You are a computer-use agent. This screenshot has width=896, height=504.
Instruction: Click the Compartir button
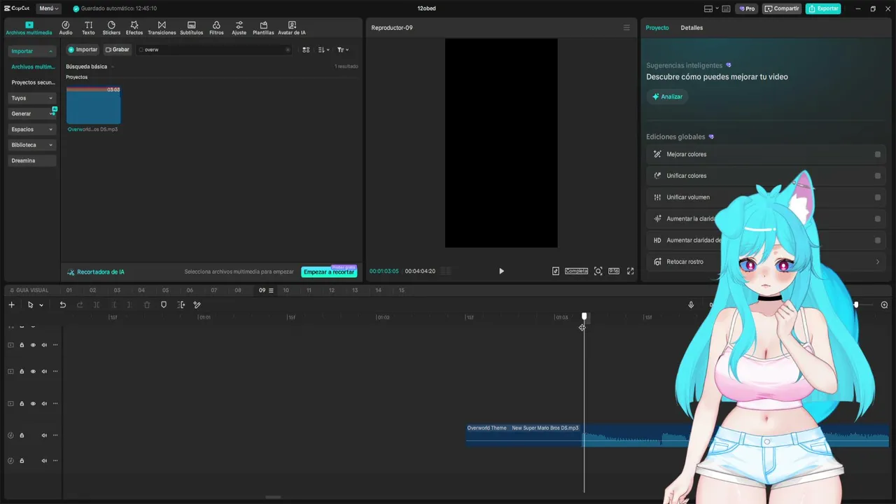(782, 8)
